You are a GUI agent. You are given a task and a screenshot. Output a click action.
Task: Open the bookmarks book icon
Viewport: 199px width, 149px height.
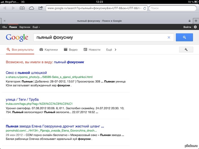tap(22, 8)
